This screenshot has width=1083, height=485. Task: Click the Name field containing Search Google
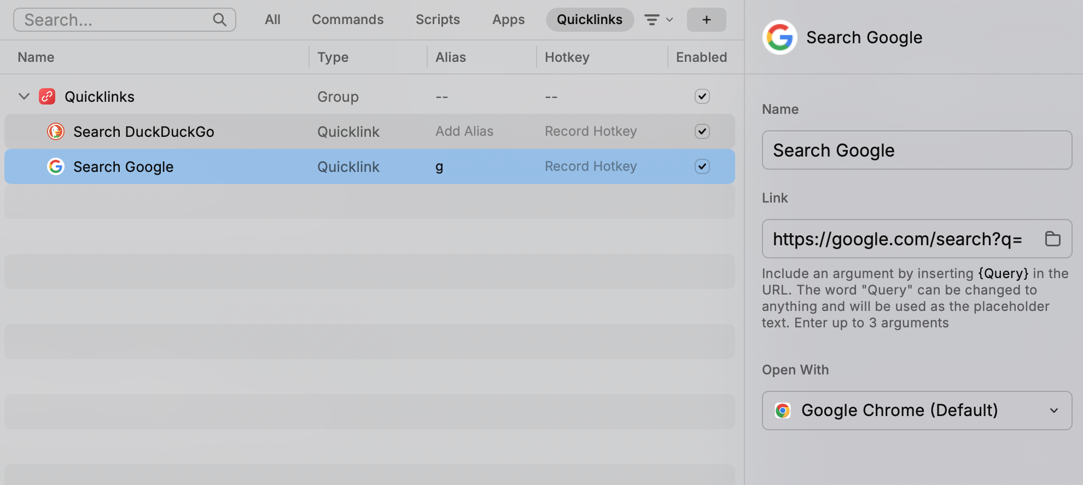pyautogui.click(x=917, y=150)
